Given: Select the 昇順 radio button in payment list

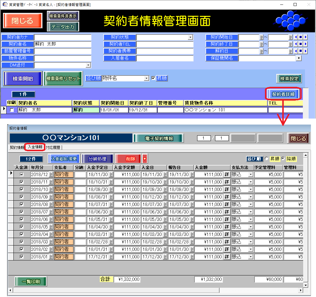Looking at the screenshot, I should [267, 159].
